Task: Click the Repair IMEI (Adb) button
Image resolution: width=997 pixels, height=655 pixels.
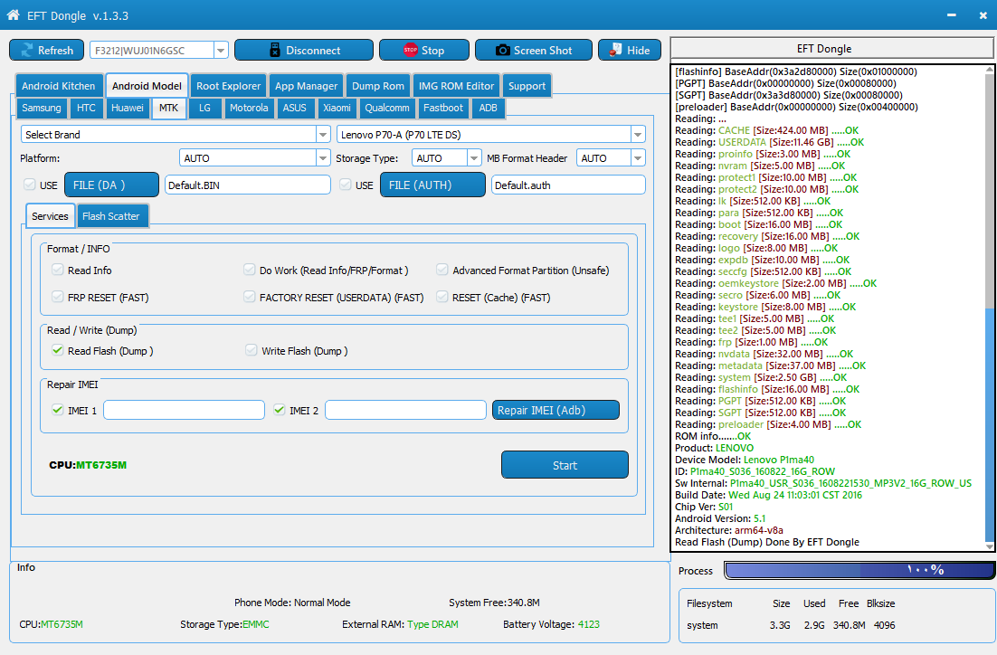Action: 555,410
